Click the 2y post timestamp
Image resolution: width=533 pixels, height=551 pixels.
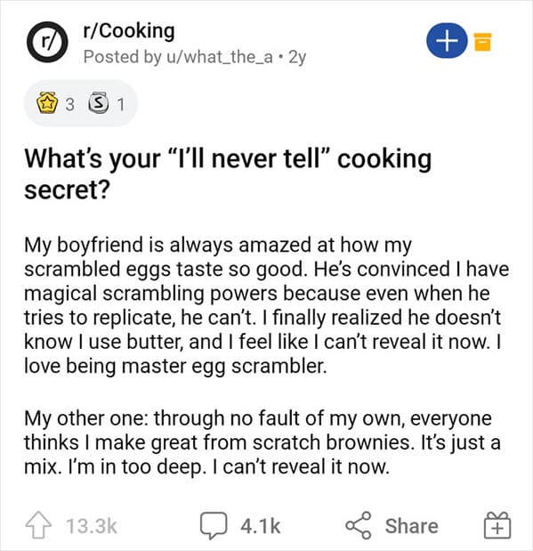pyautogui.click(x=297, y=57)
